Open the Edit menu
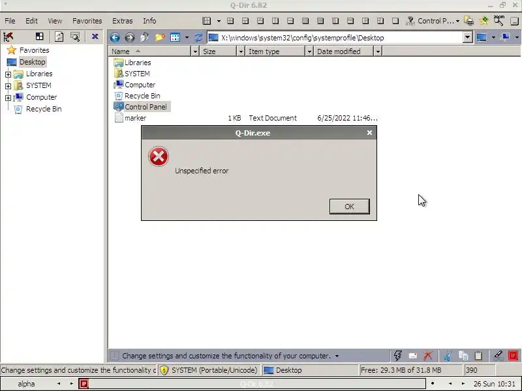This screenshot has width=522, height=391. (x=31, y=21)
